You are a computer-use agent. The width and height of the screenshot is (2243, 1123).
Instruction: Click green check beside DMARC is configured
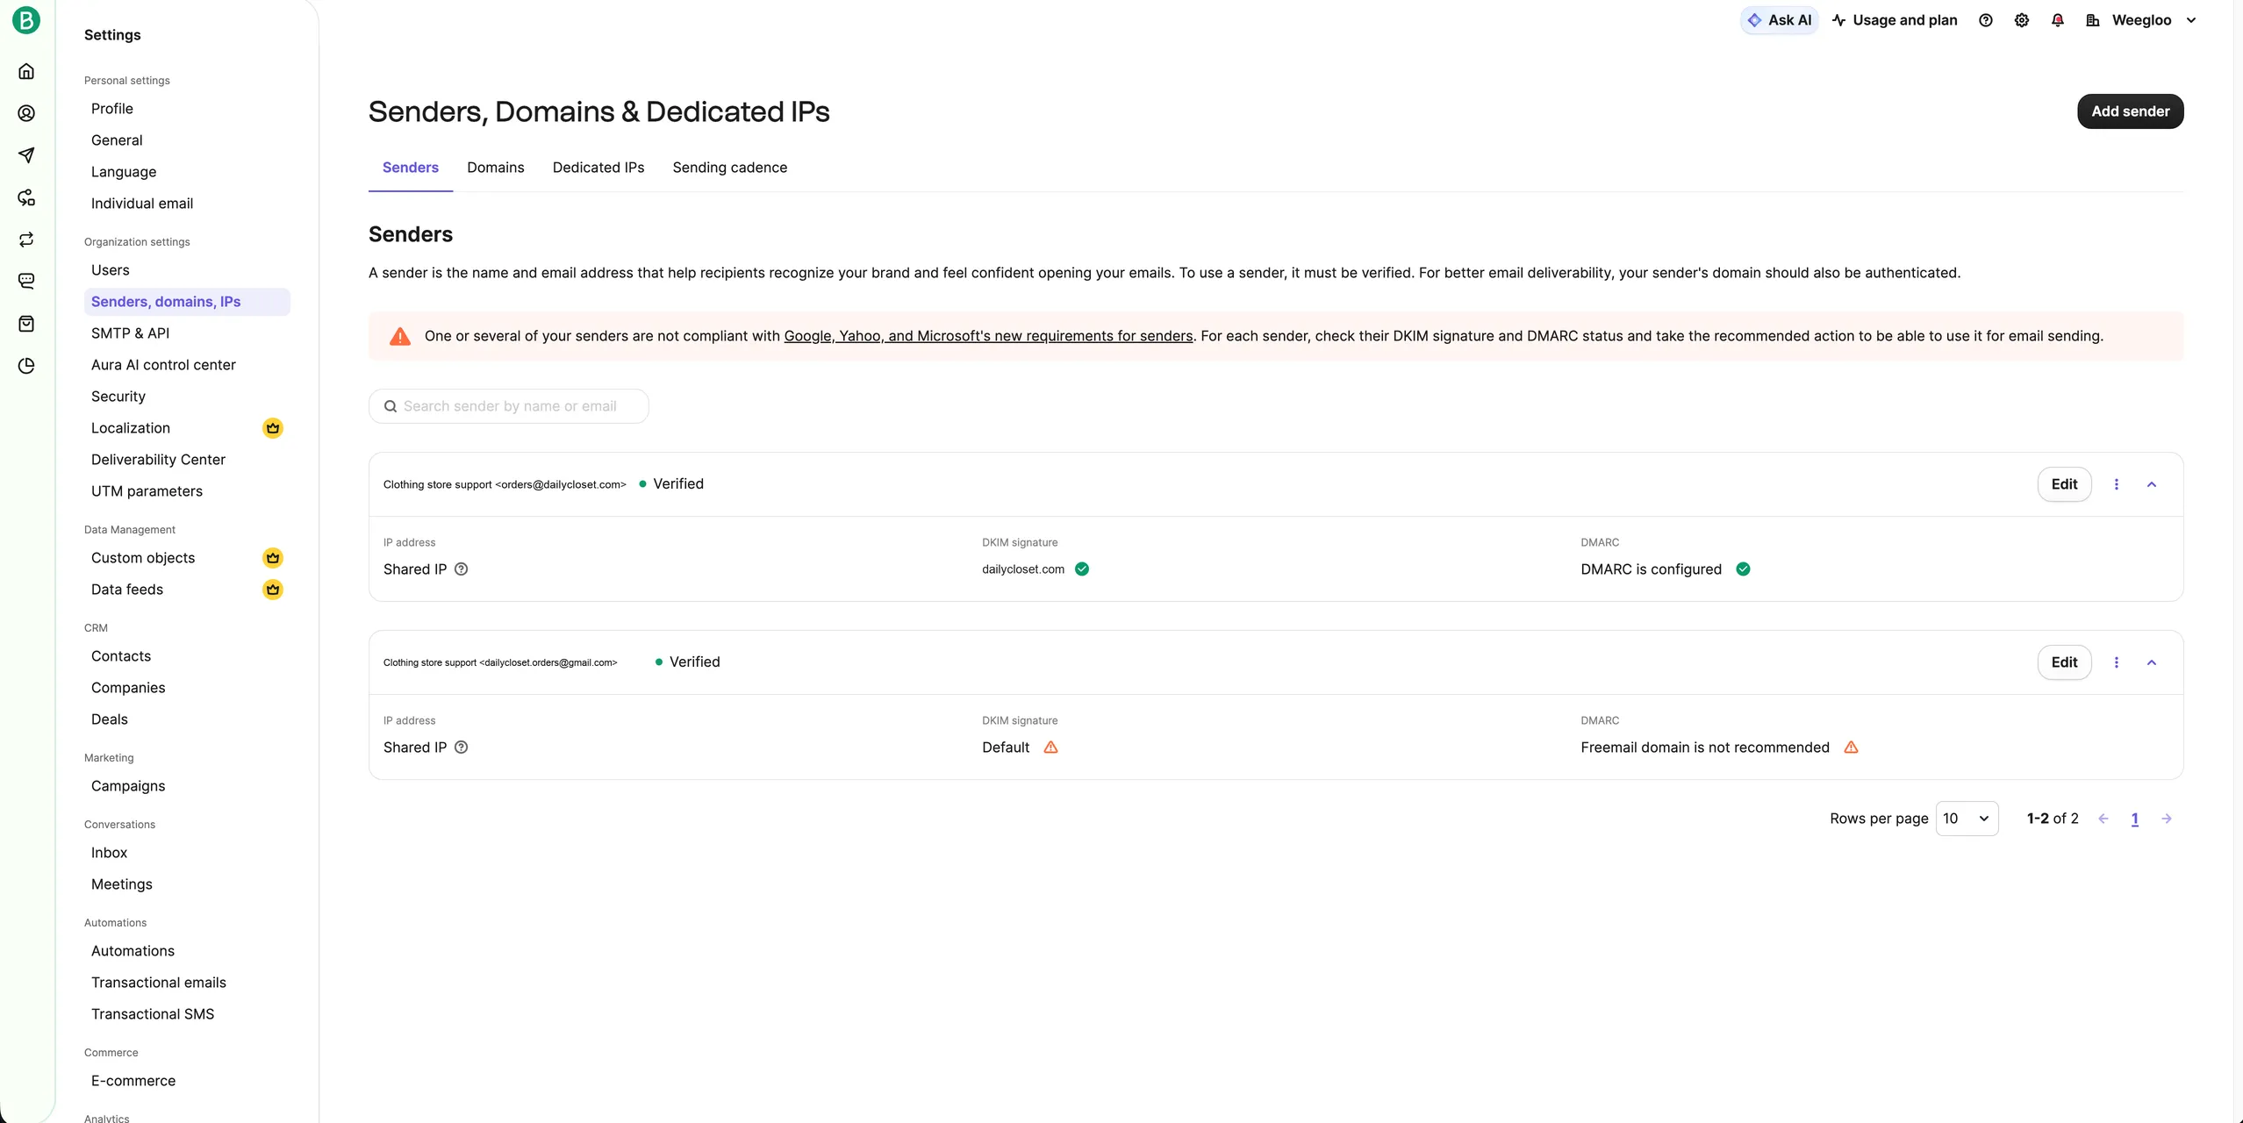click(x=1743, y=569)
